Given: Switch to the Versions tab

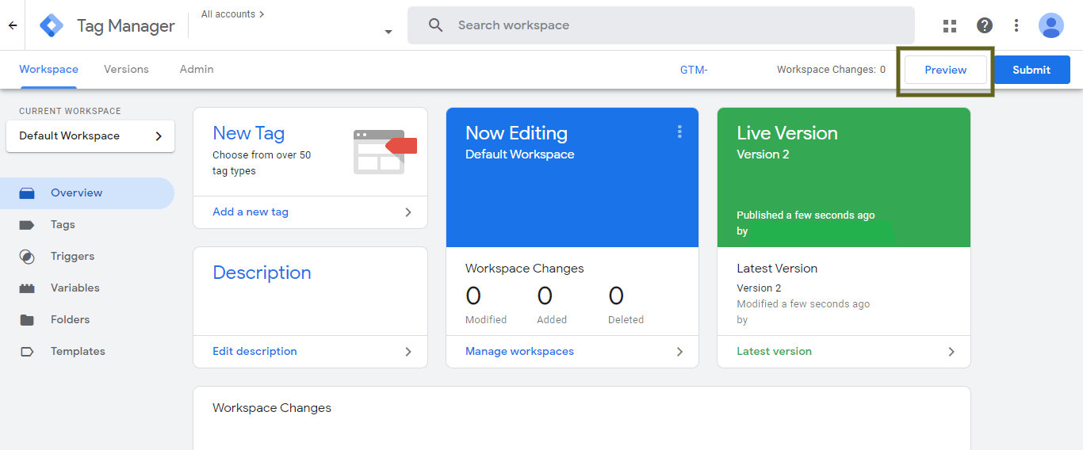Looking at the screenshot, I should tap(126, 69).
